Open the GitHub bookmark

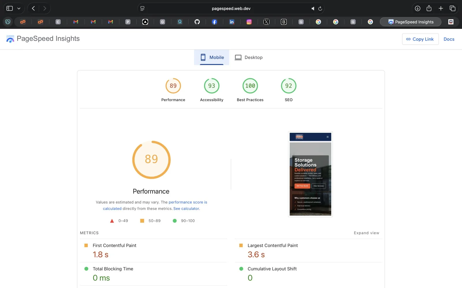pos(197,22)
